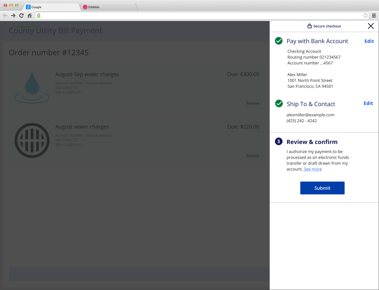Click the water drop icon
379x290 pixels.
pyautogui.click(x=32, y=87)
